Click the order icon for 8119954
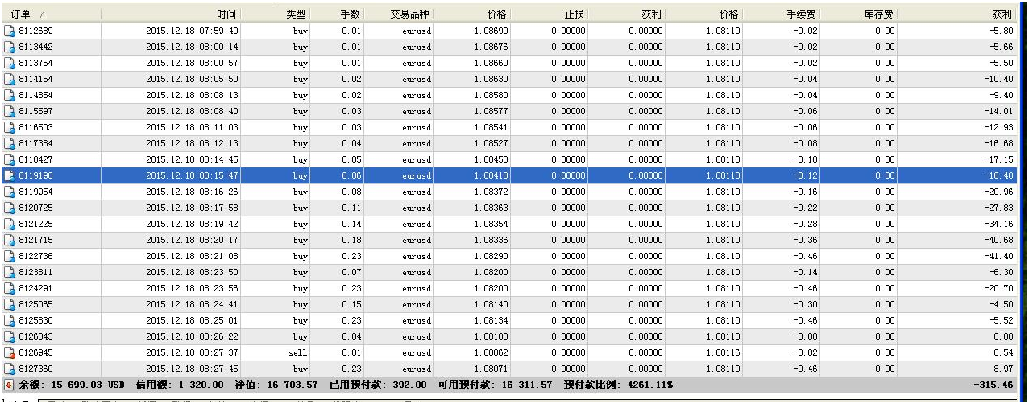Image resolution: width=1029 pixels, height=404 pixels. click(x=10, y=192)
